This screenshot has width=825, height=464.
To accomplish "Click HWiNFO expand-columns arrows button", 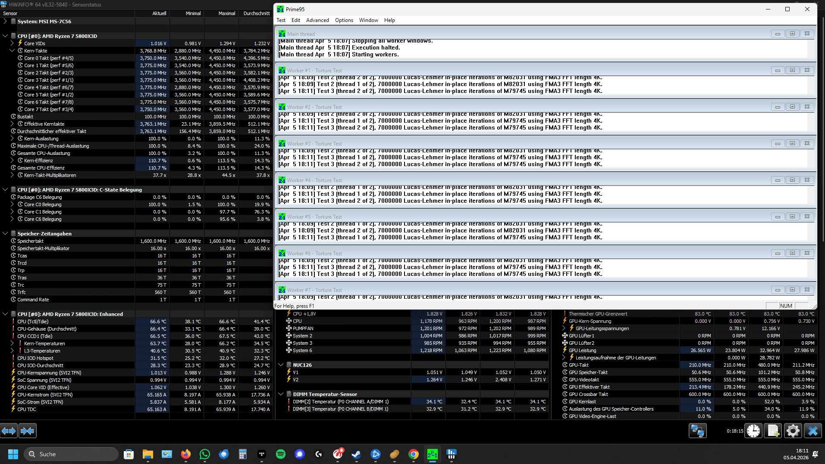I will pyautogui.click(x=9, y=430).
